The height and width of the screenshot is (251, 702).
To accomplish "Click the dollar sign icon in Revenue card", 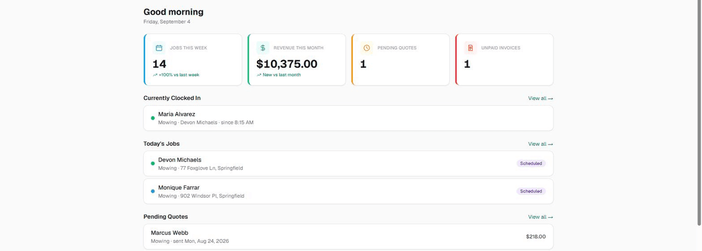I will point(263,48).
